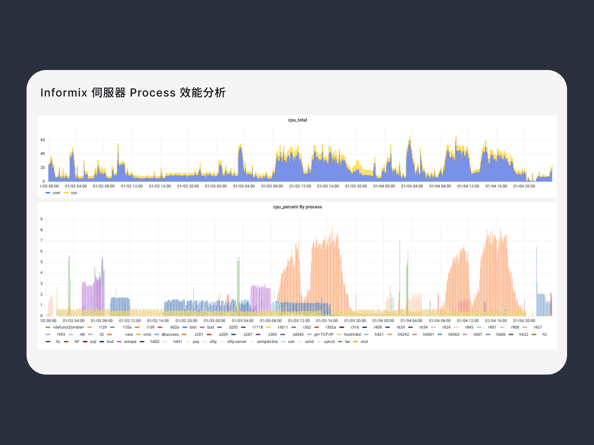Select the bud process legend item
The width and height of the screenshot is (594, 445).
tap(210, 328)
